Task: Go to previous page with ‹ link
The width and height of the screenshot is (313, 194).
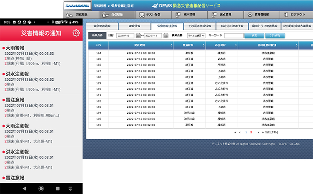Action: tap(240, 132)
